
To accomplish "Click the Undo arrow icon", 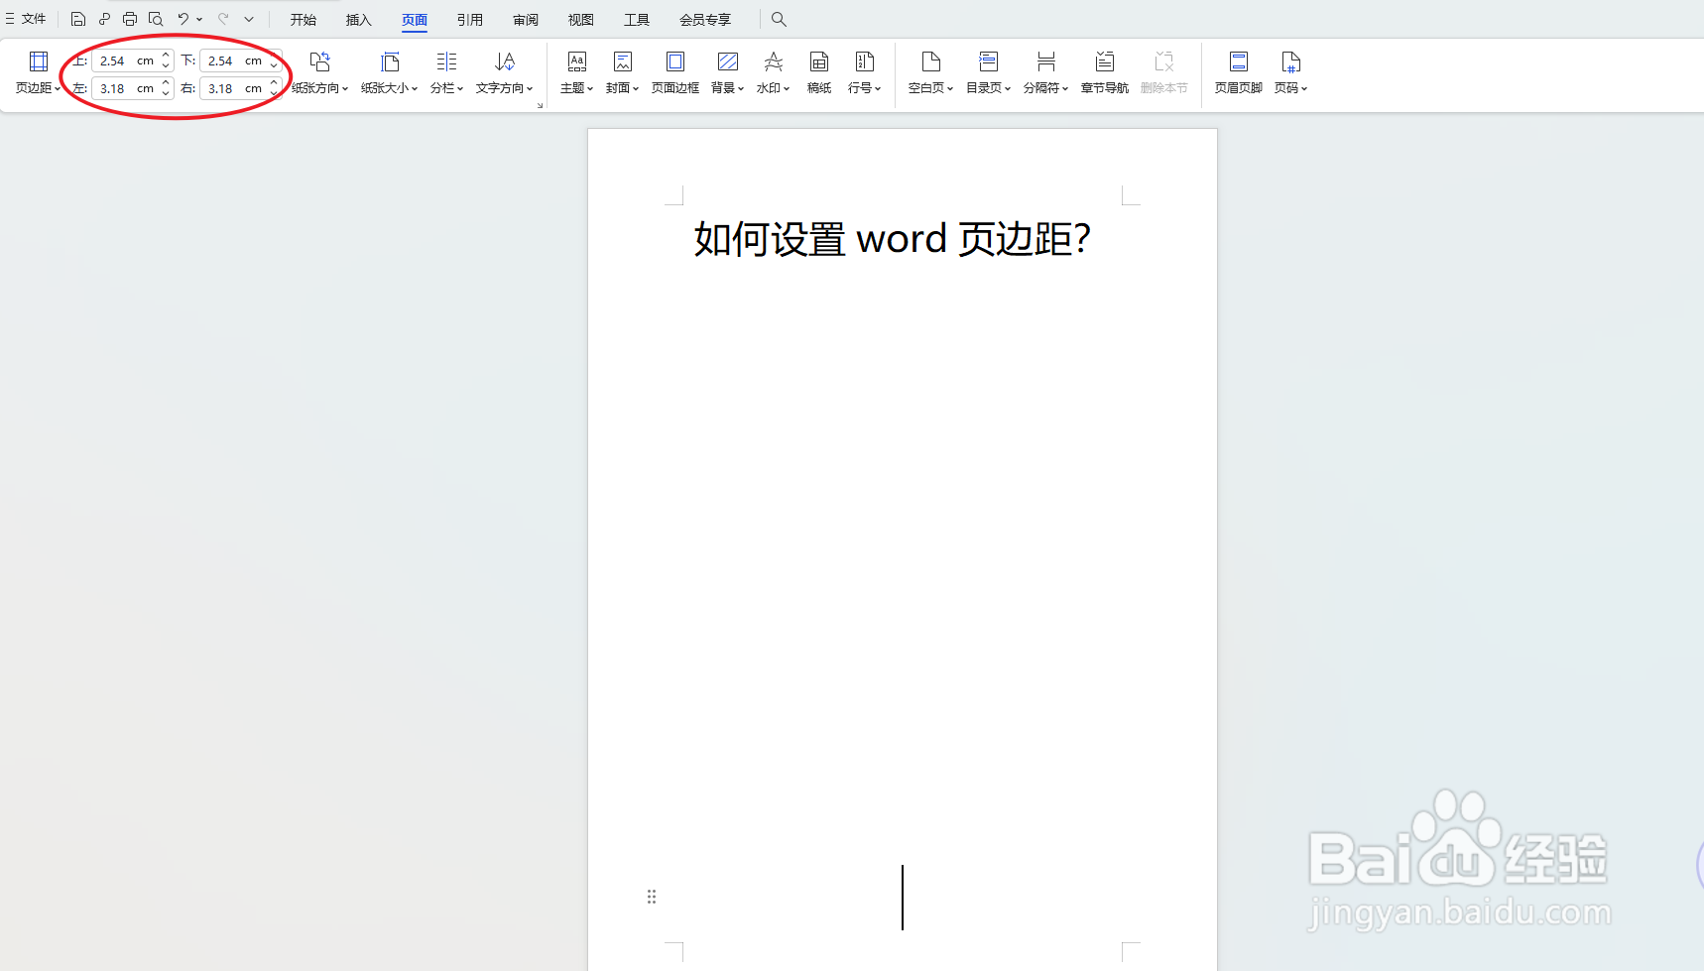I will pos(183,19).
